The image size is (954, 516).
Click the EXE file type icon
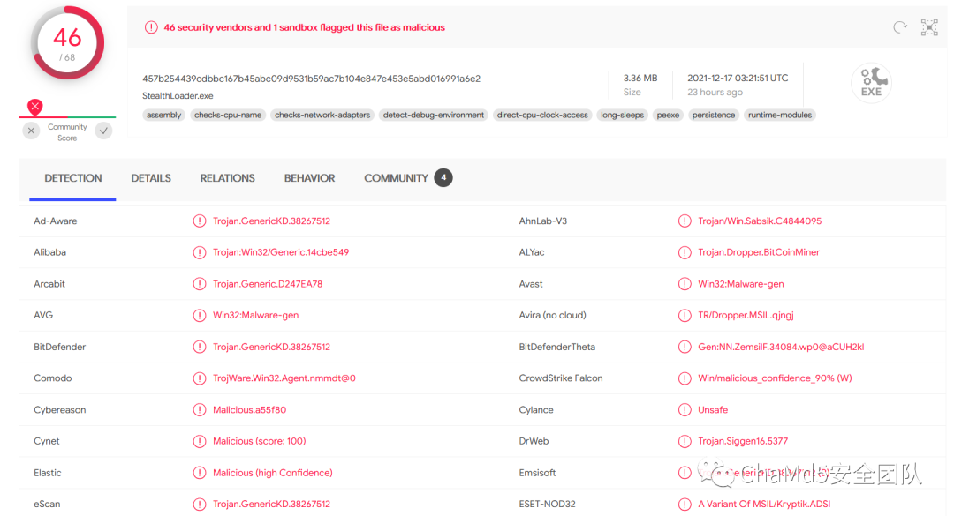(x=871, y=83)
